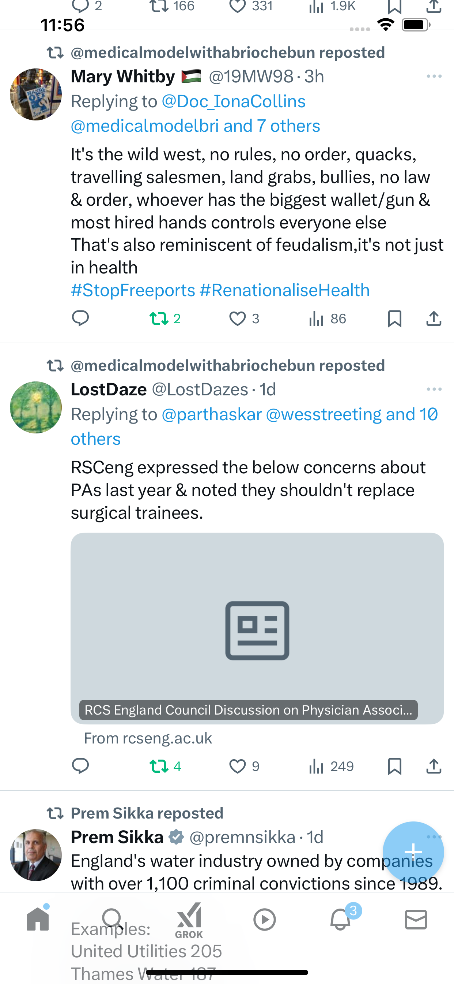Share LostDaze's post
The height and width of the screenshot is (984, 454).
tap(434, 766)
